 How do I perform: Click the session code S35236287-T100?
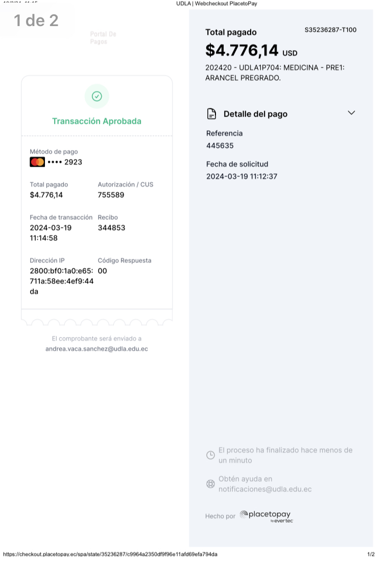(x=330, y=30)
